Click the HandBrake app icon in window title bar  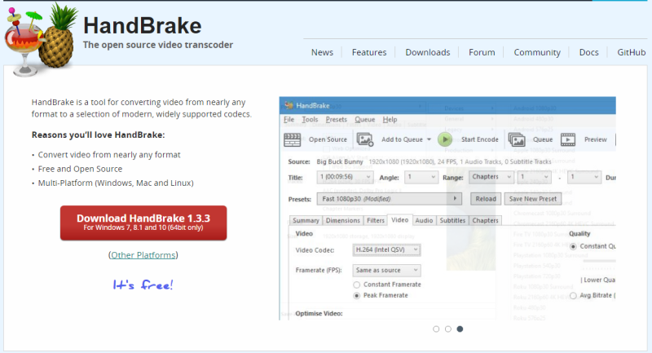[x=289, y=106]
